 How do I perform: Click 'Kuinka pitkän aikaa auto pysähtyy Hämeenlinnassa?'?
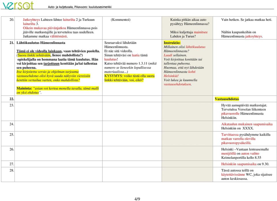click(x=190, y=22)
